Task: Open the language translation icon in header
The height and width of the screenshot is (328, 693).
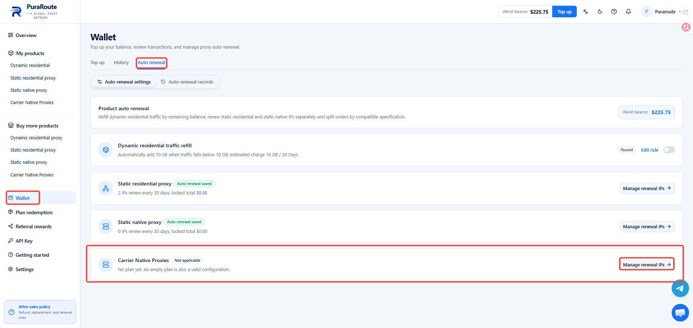Action: point(585,12)
